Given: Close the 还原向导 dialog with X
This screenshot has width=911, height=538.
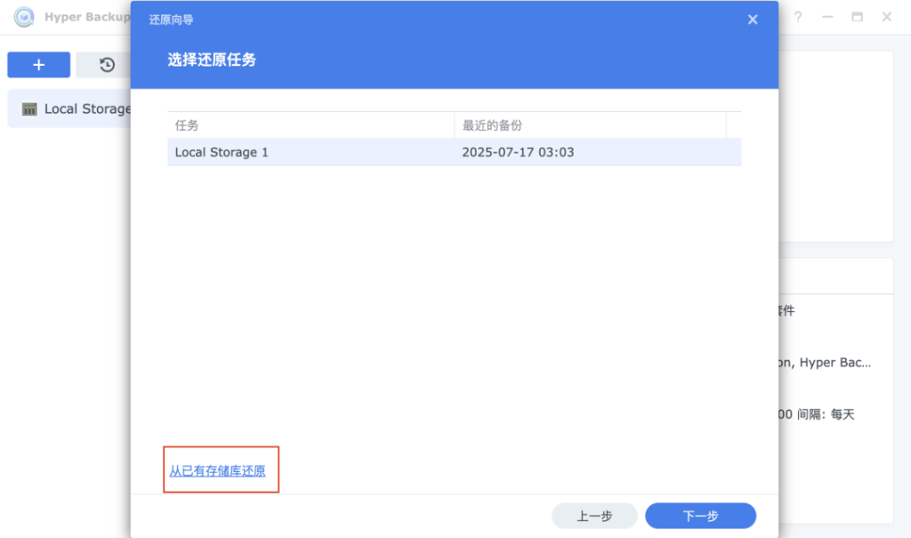Looking at the screenshot, I should pyautogui.click(x=753, y=20).
